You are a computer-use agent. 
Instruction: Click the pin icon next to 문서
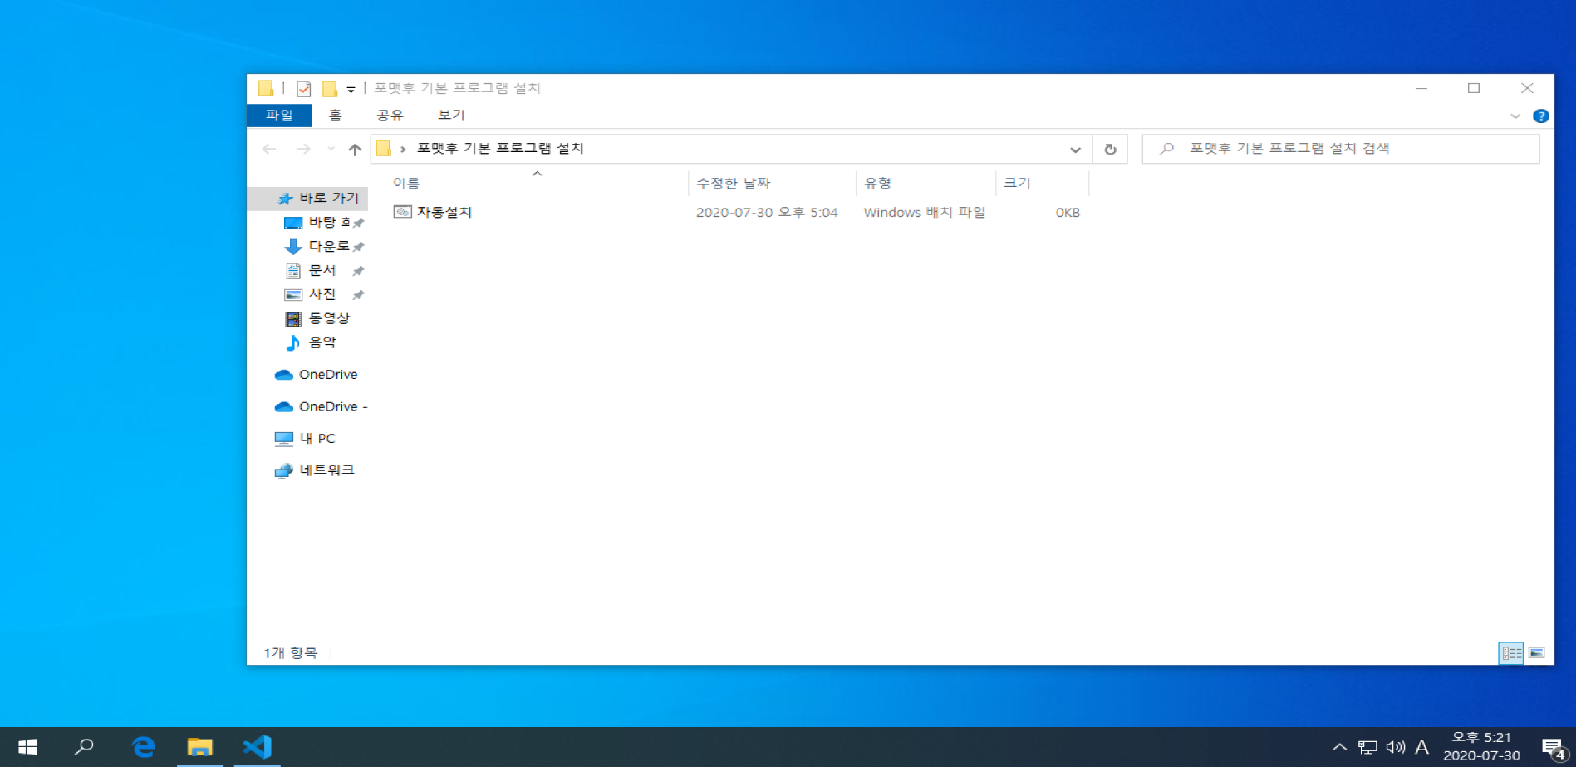click(x=358, y=271)
